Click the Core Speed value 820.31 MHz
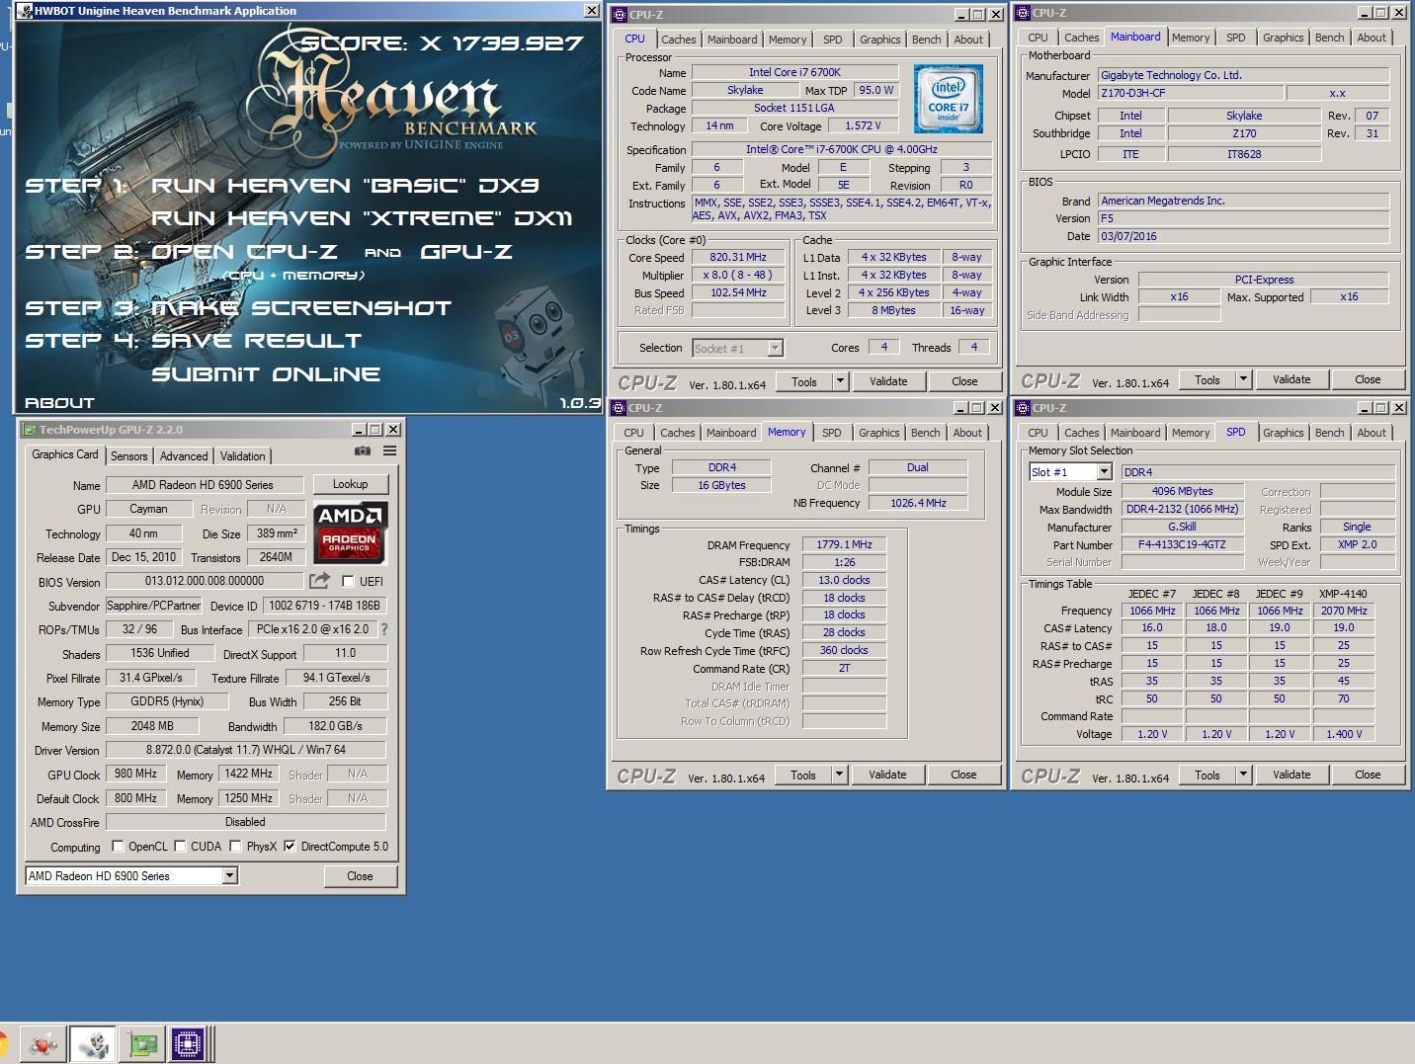The width and height of the screenshot is (1415, 1064). [738, 257]
